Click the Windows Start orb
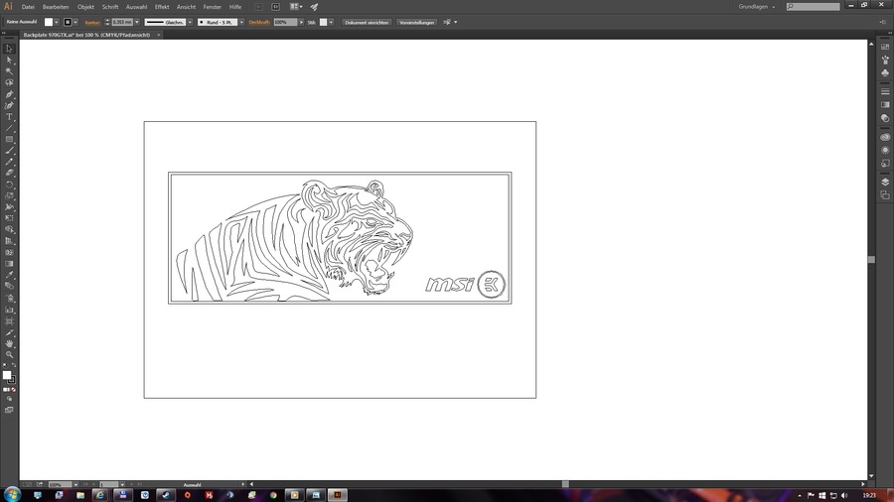Viewport: 894px width, 502px height. click(11, 494)
